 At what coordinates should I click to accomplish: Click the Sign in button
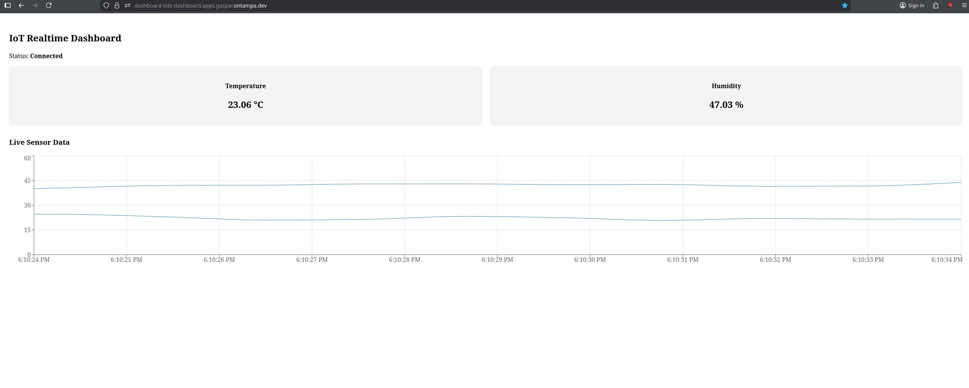coord(912,5)
